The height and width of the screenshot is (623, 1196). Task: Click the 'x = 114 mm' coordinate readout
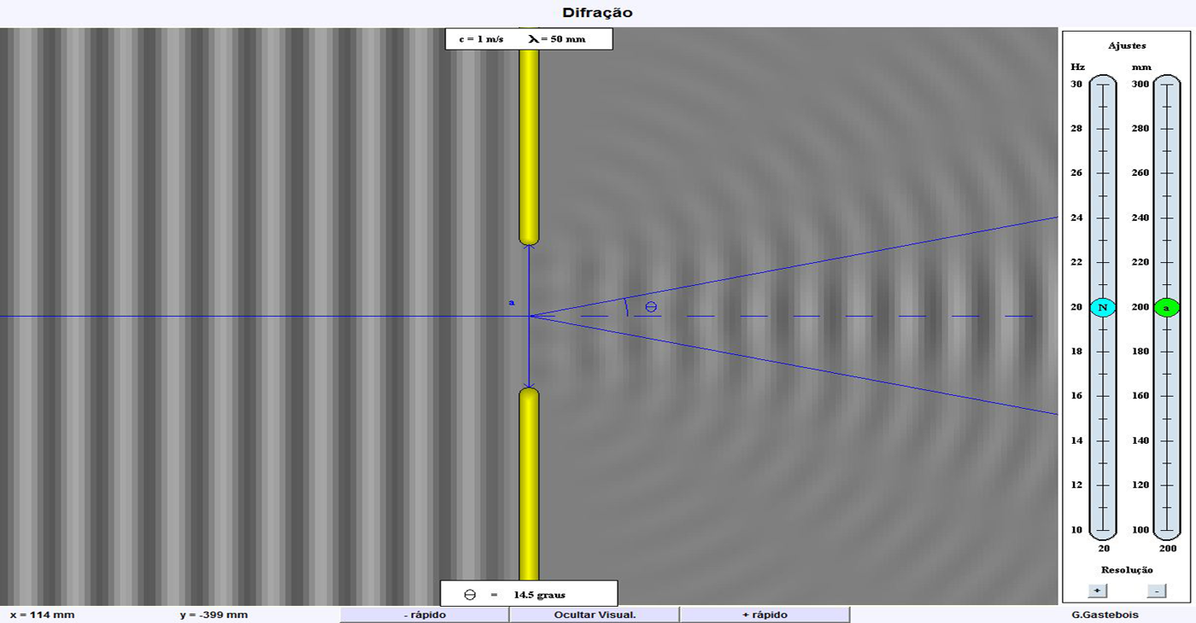click(43, 614)
